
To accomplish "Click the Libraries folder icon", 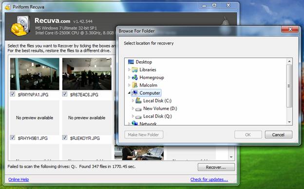I will 135,69.
